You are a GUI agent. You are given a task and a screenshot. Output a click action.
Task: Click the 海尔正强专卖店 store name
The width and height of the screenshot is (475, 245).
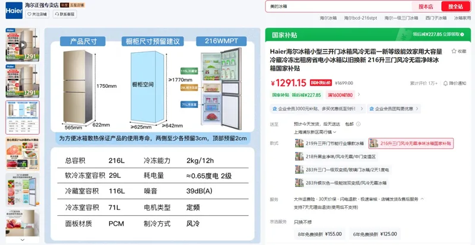(42, 5)
